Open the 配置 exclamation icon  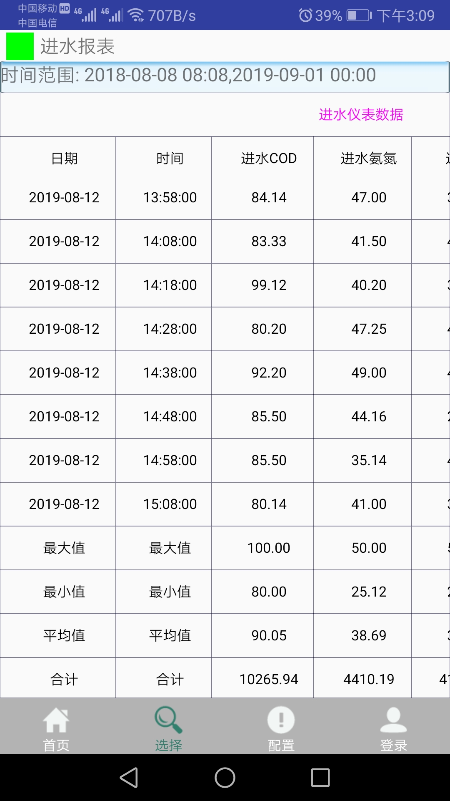pos(281,720)
